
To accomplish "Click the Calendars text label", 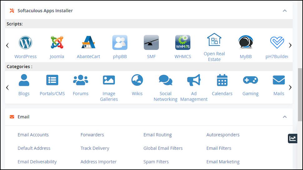I will pyautogui.click(x=222, y=94).
